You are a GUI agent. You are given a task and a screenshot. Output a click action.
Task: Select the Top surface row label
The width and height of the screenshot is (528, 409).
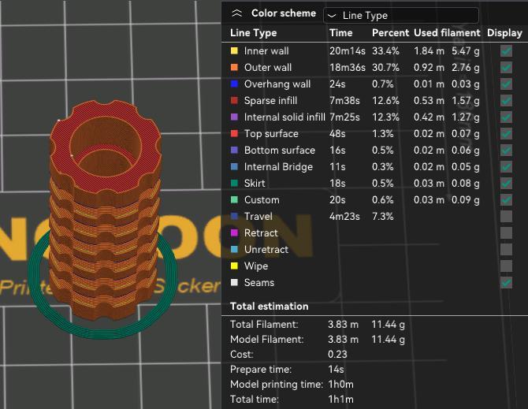pyautogui.click(x=271, y=134)
